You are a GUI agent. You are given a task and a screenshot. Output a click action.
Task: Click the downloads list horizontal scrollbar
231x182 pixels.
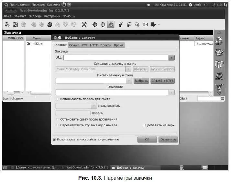(119, 93)
